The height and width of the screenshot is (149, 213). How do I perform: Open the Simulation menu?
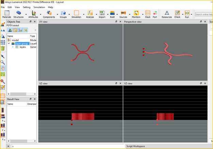click(39, 7)
